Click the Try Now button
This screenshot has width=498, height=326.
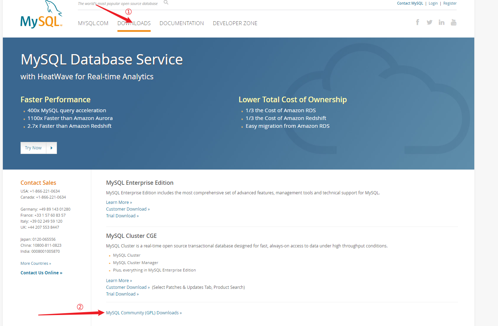(33, 148)
